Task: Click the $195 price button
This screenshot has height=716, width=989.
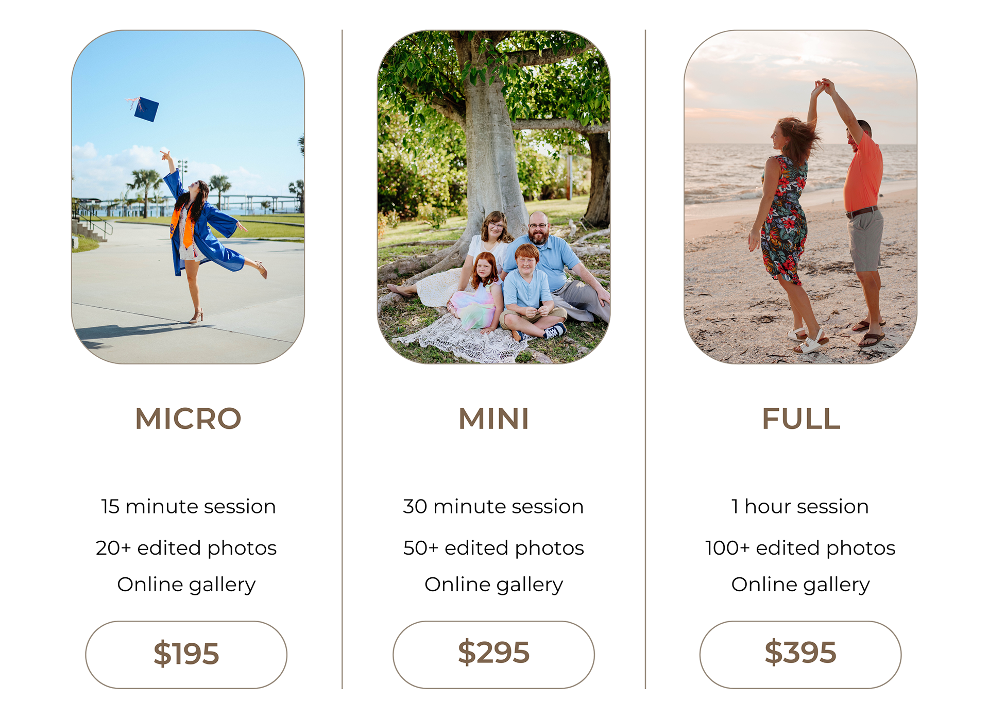Action: coord(186,654)
